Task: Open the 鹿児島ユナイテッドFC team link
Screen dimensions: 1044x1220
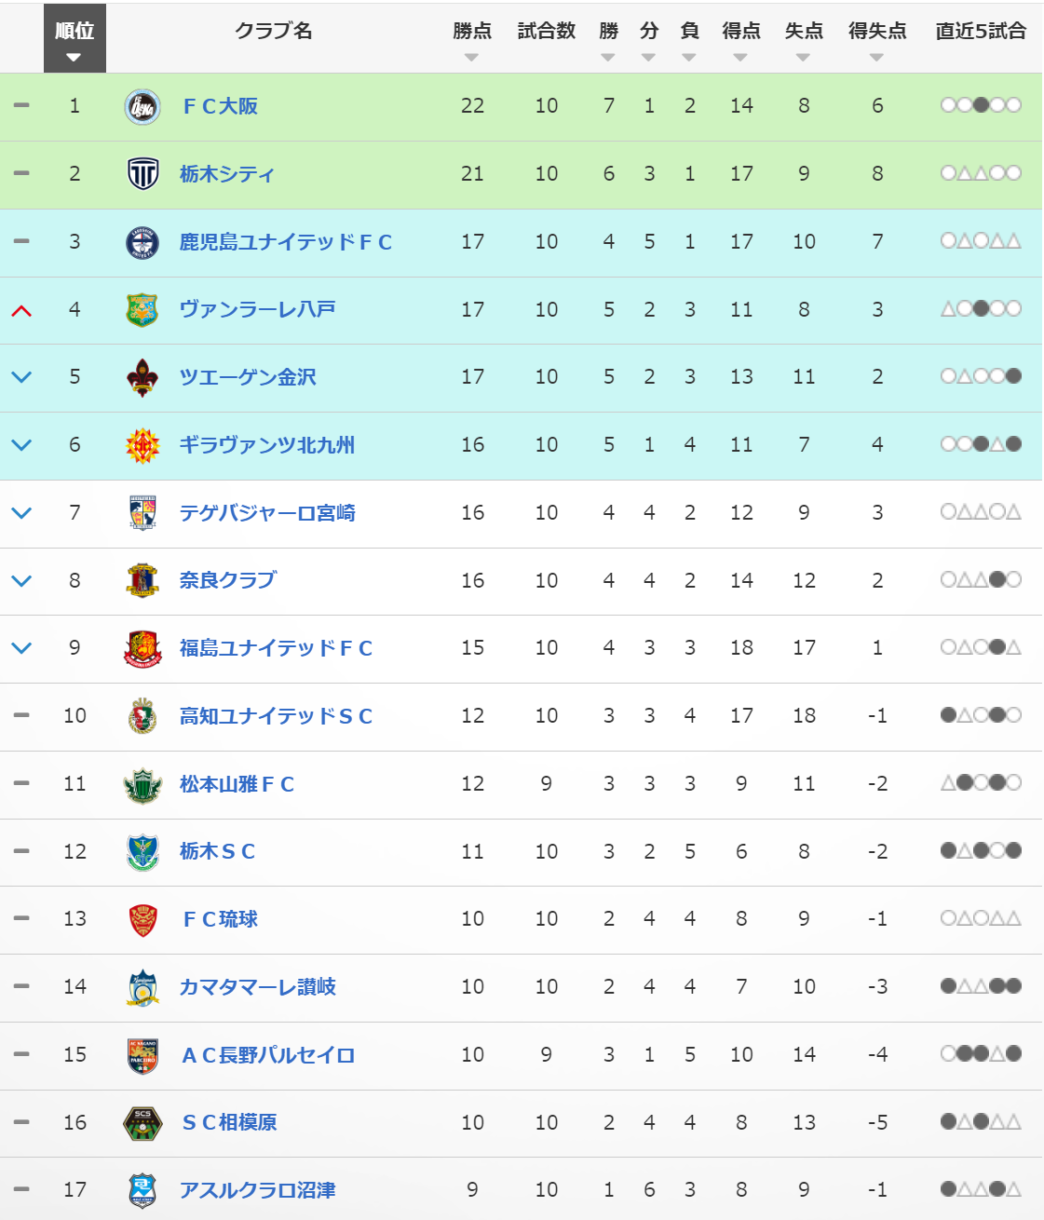Action: [x=286, y=242]
